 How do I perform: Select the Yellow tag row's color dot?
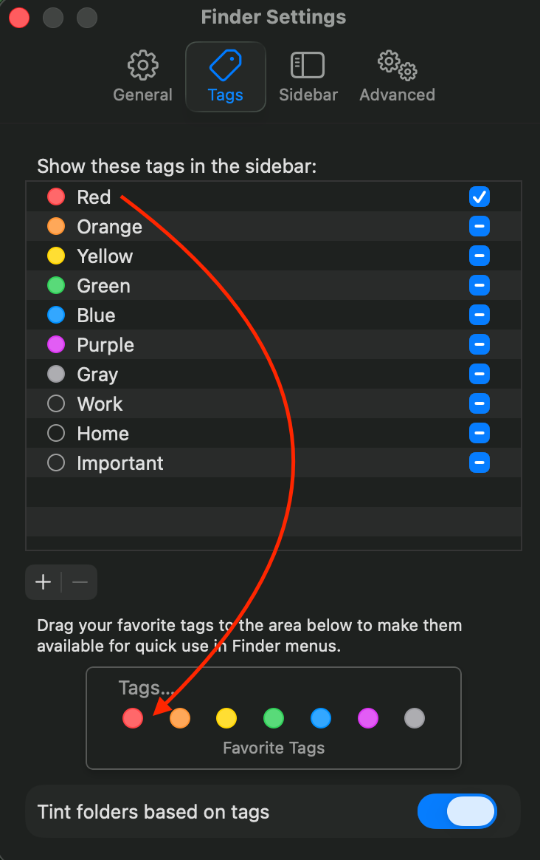[x=56, y=256]
